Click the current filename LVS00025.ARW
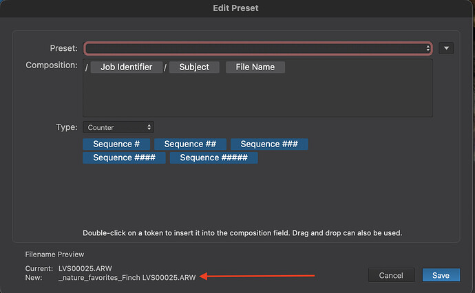This screenshot has width=475, height=293. (85, 268)
